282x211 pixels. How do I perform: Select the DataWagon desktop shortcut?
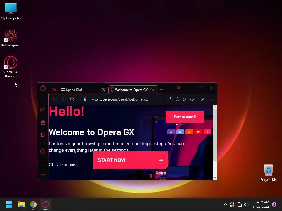click(x=11, y=38)
